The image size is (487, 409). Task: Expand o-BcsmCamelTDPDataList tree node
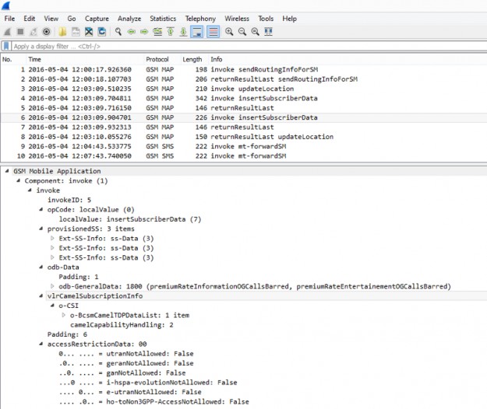pos(64,314)
